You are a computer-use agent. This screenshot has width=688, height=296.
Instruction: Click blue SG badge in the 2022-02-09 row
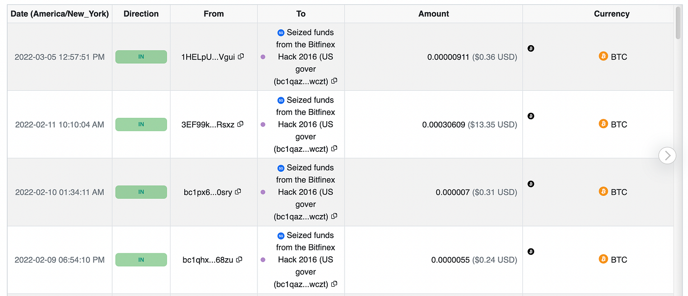coord(281,236)
